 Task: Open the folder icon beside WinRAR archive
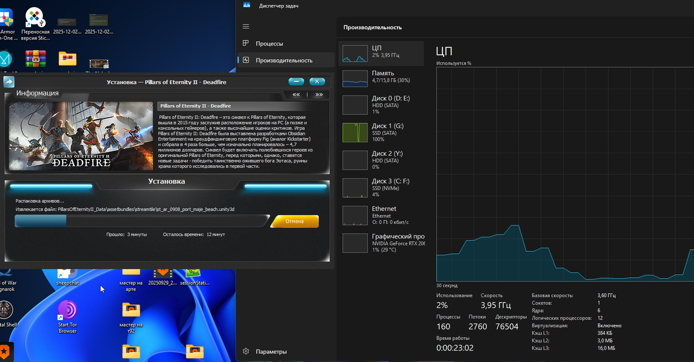point(68,59)
